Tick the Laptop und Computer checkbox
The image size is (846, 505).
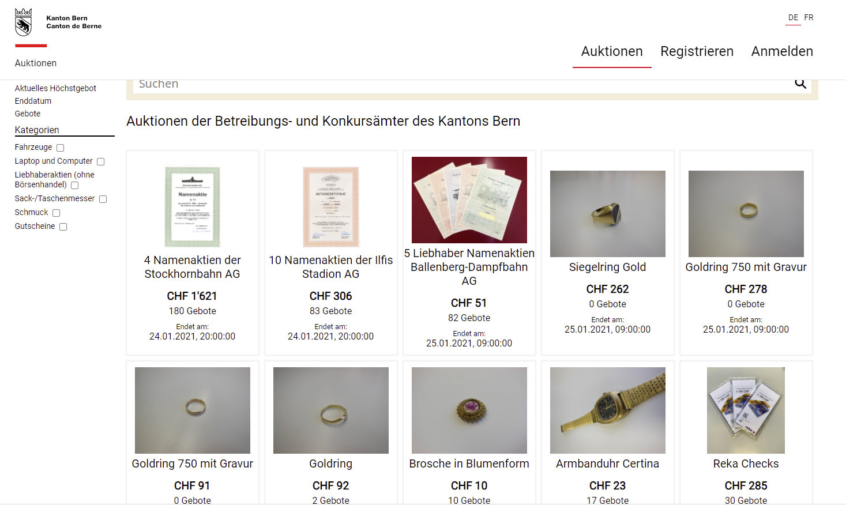click(x=100, y=162)
